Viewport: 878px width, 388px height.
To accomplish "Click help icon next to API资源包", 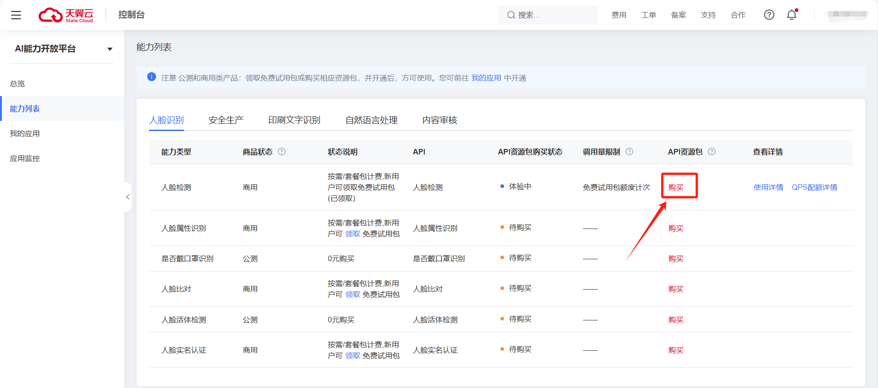I will [712, 151].
